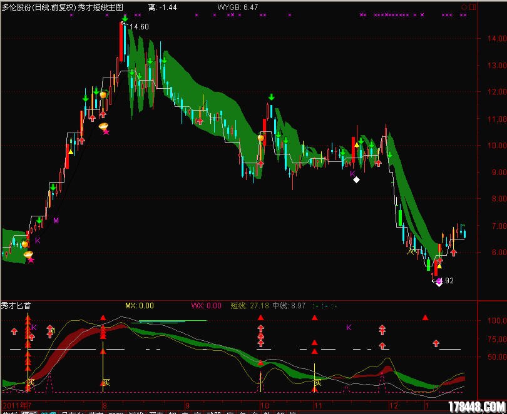The height and width of the screenshot is (414, 507).
Task: Click the 10.00 price axis label
Action: (x=497, y=145)
